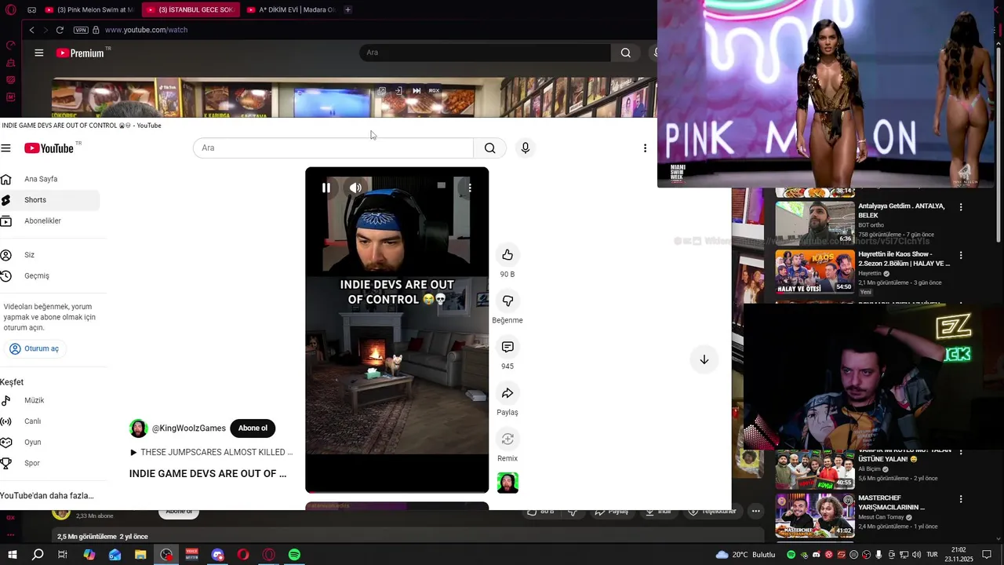1004x565 pixels.
Task: Open YouTube hamburger menu in front window
Action: click(5, 148)
